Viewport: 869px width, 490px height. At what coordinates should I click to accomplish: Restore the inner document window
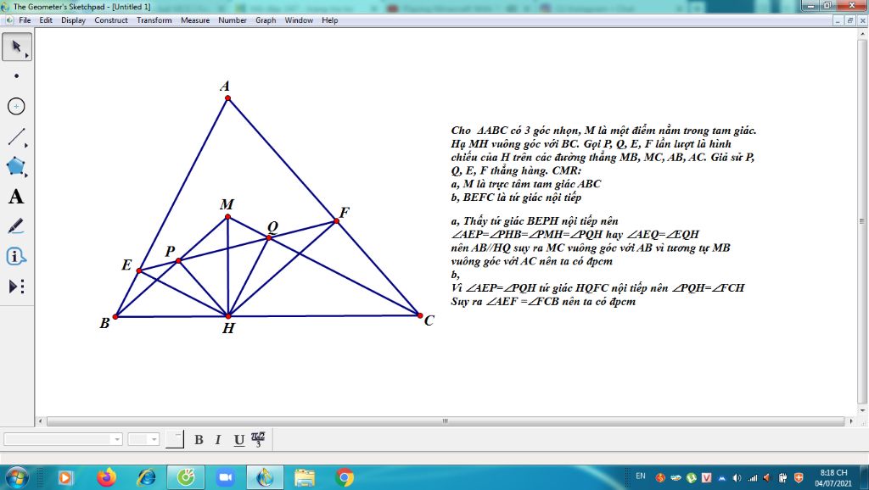point(850,20)
